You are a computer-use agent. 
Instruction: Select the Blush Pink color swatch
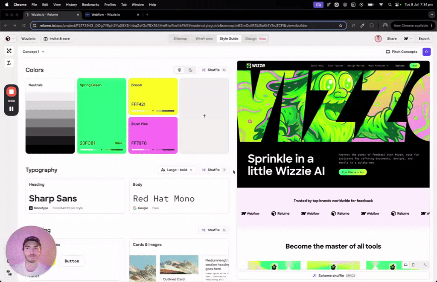[153, 135]
